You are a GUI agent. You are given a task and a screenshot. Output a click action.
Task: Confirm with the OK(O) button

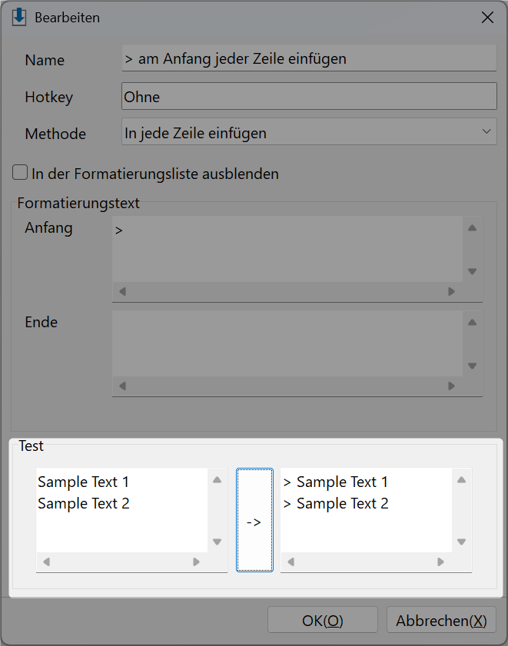pos(323,620)
